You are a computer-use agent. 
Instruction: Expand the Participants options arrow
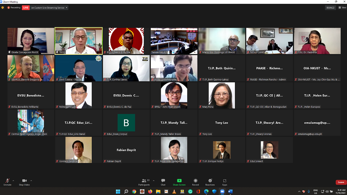(154, 181)
